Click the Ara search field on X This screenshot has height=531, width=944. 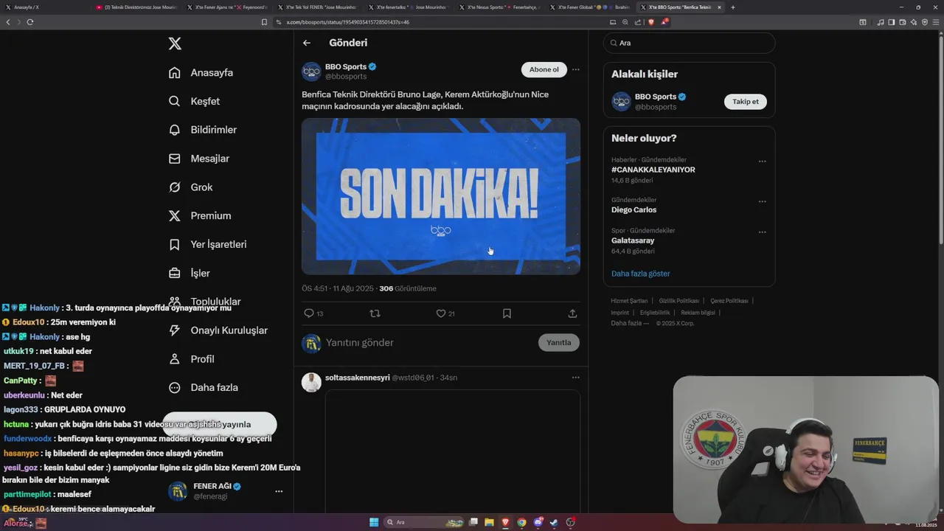click(689, 43)
